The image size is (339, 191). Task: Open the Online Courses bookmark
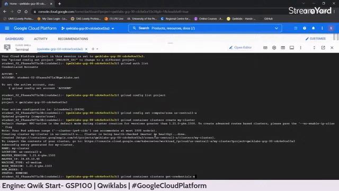(209, 19)
